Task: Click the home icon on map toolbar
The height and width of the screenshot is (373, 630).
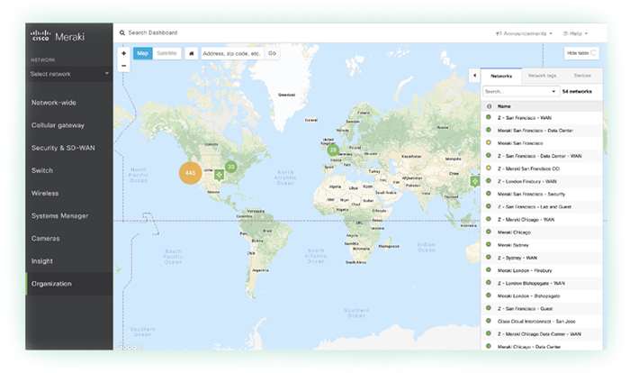Action: click(191, 53)
